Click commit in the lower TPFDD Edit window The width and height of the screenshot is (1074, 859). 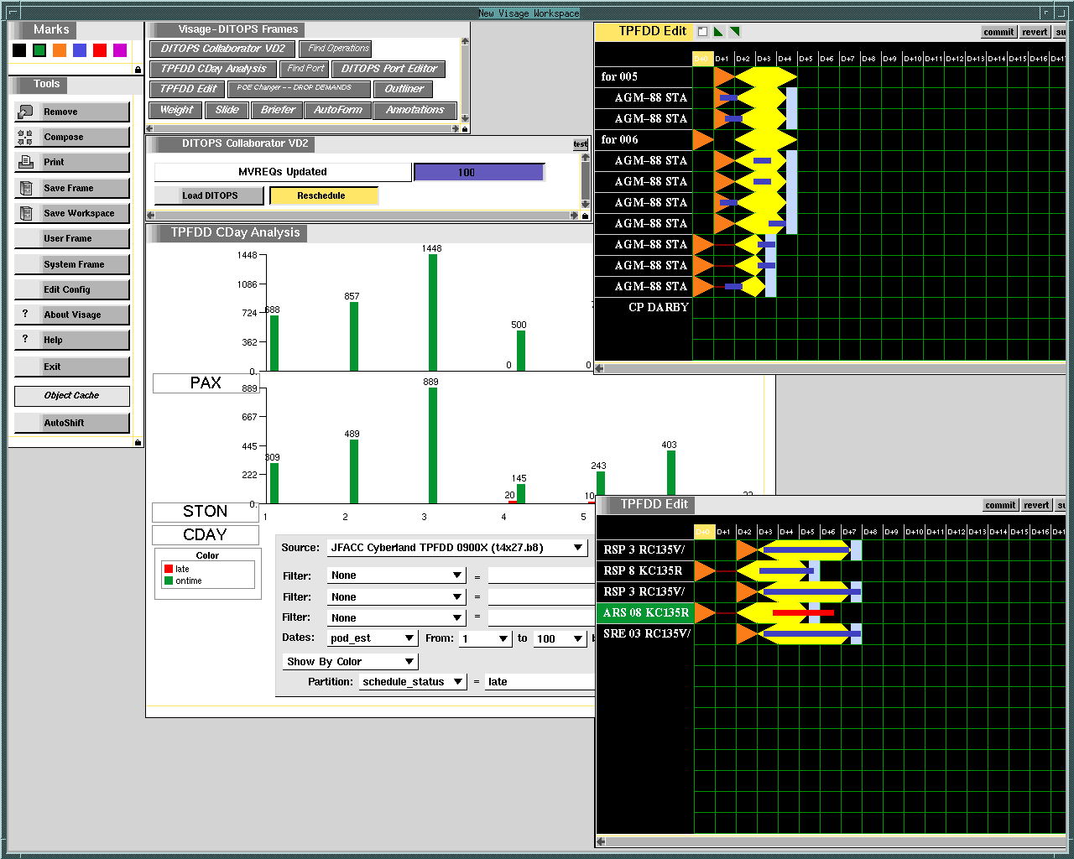point(1000,505)
